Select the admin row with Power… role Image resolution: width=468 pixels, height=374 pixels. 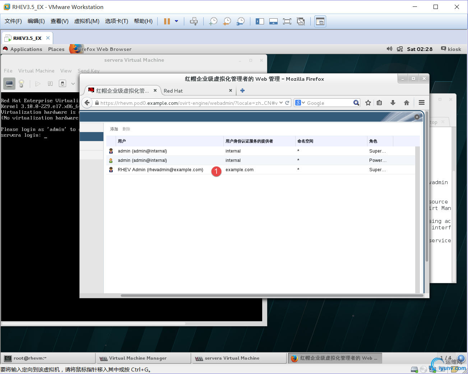(x=260, y=160)
